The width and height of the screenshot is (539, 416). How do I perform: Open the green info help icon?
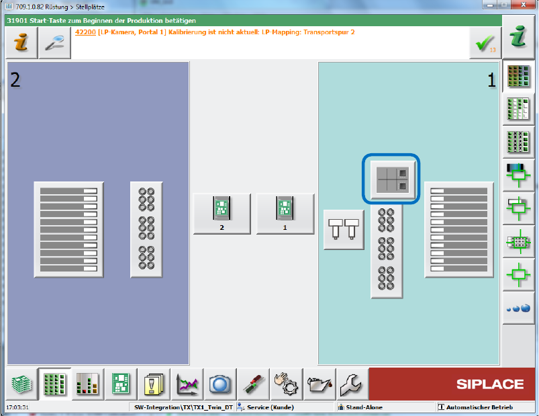point(519,37)
